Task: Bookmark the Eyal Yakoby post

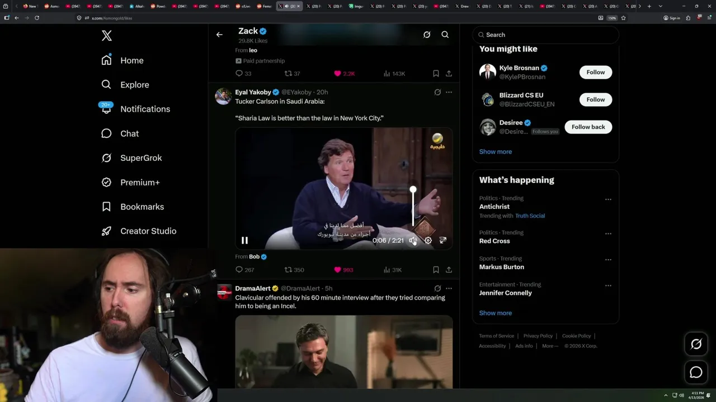Action: (x=436, y=270)
